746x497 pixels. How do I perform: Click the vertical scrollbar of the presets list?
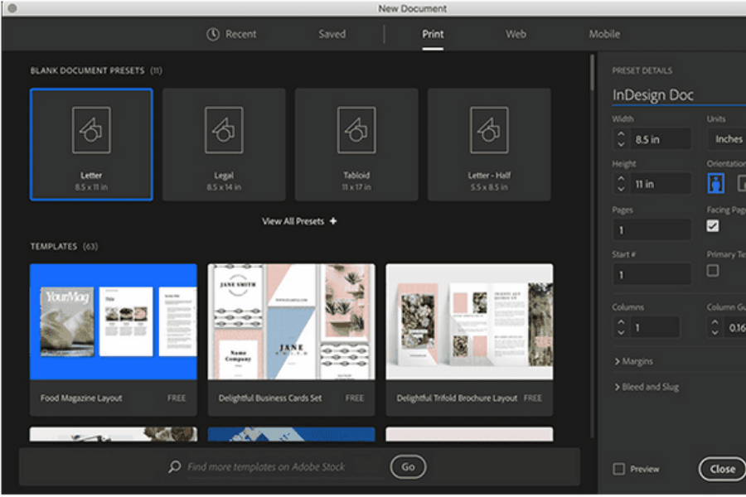tap(592, 75)
